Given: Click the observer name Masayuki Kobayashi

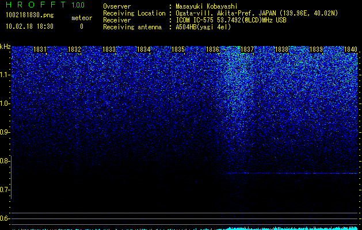Looking at the screenshot, I should [207, 6].
